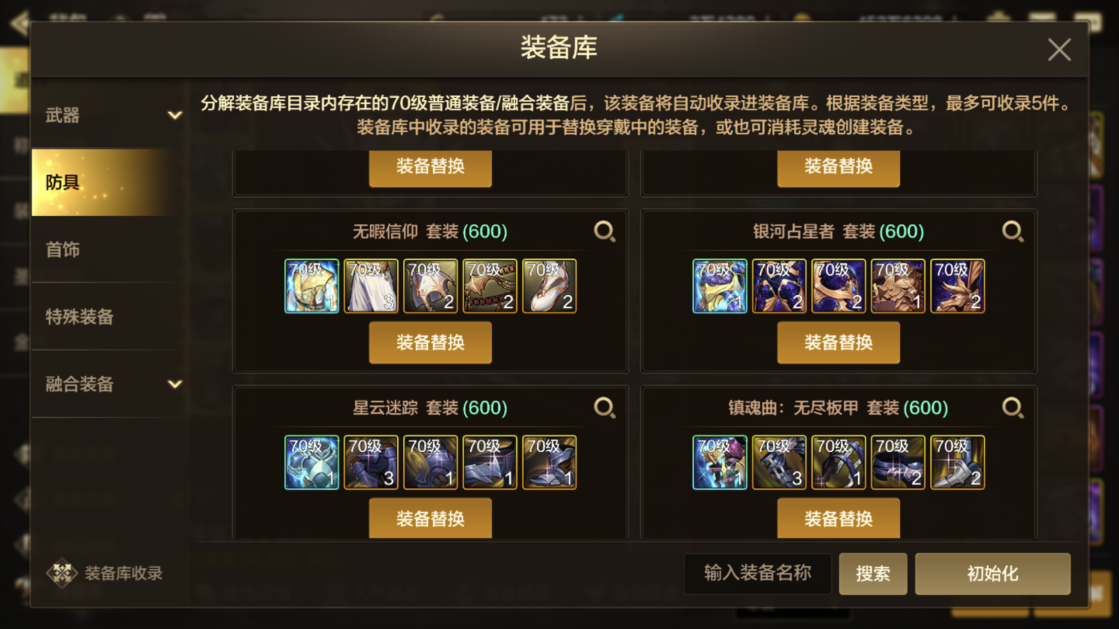Click magnifier icon for 无暇信仰 套装
This screenshot has width=1119, height=629.
click(x=605, y=231)
